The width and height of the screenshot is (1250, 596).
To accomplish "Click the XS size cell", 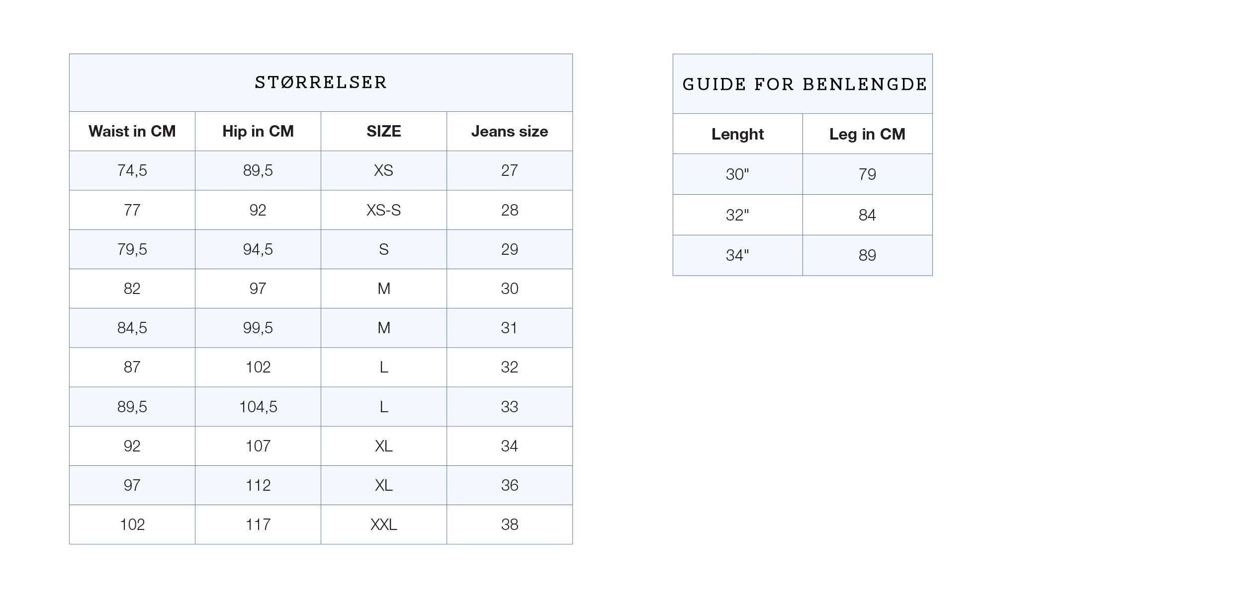I will (x=383, y=170).
